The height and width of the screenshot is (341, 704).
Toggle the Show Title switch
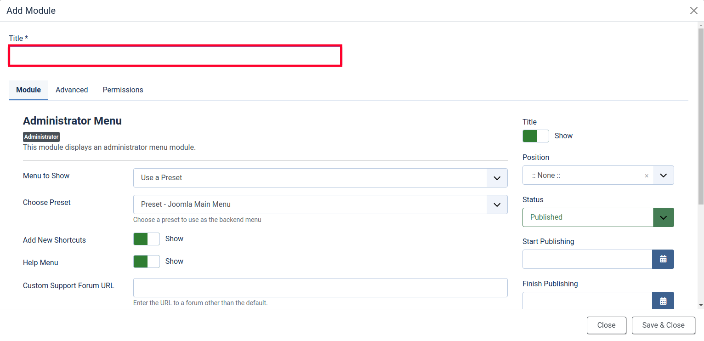(535, 136)
